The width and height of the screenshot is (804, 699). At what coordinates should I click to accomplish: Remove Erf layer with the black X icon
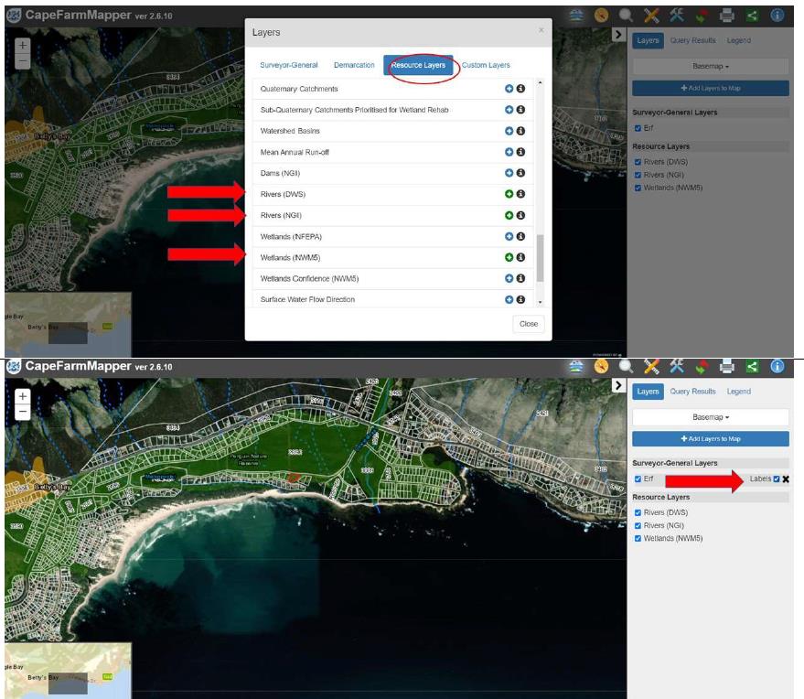click(x=786, y=479)
